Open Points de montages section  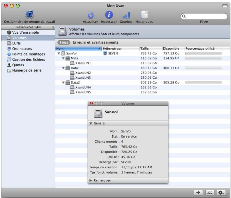pos(29,54)
